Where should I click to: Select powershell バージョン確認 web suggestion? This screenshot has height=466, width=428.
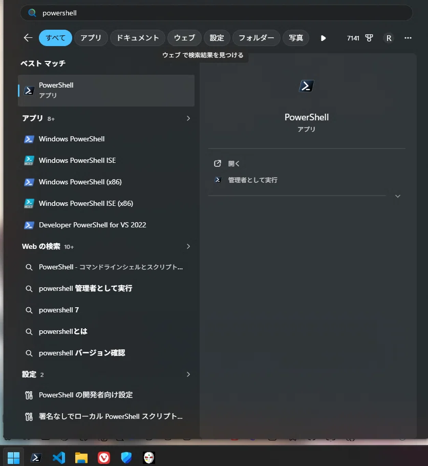[106, 353]
